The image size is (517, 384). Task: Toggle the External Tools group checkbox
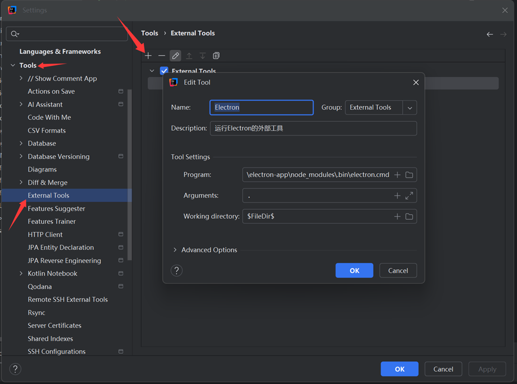(x=164, y=71)
